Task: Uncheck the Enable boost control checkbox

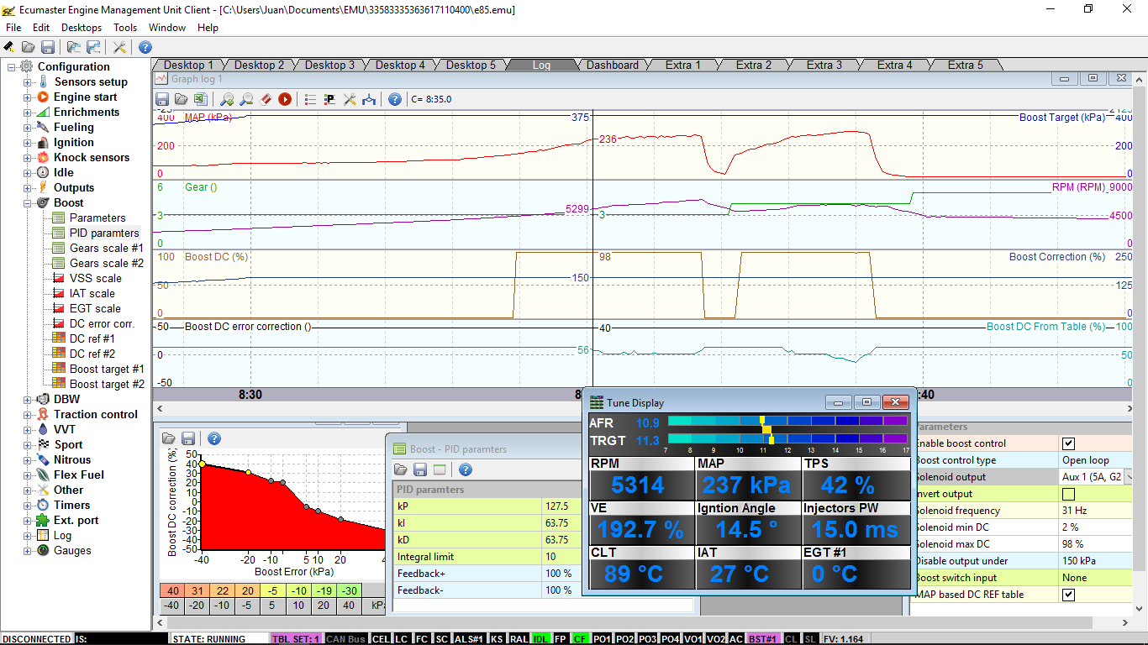Action: [1068, 443]
